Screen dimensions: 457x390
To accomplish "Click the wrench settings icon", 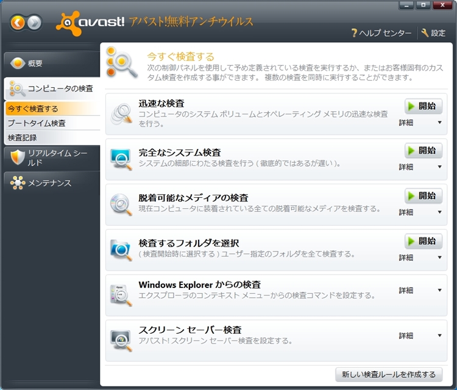I will coord(425,33).
